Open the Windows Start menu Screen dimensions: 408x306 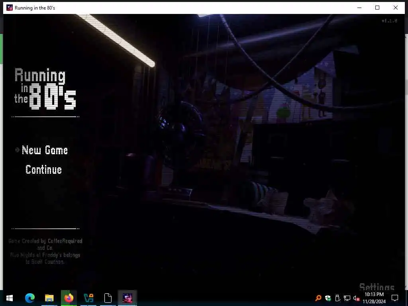click(x=10, y=298)
